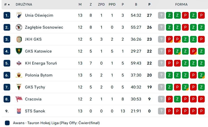This screenshot has width=208, height=127.
Task: Sort by the DRUŻYNA column header
Action: (24, 5)
